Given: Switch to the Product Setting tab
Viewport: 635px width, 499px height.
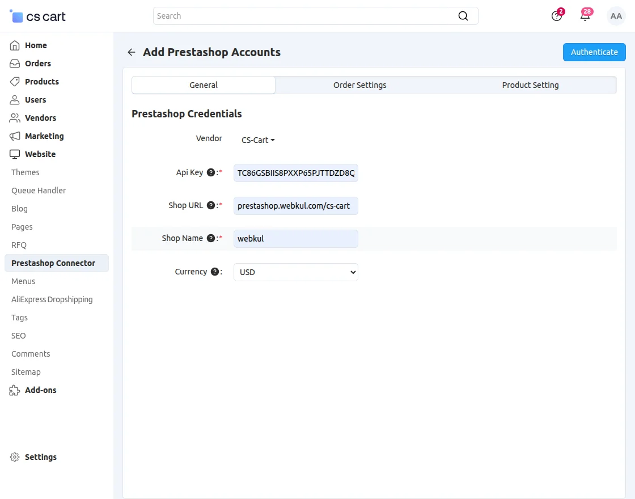Looking at the screenshot, I should click(x=530, y=85).
